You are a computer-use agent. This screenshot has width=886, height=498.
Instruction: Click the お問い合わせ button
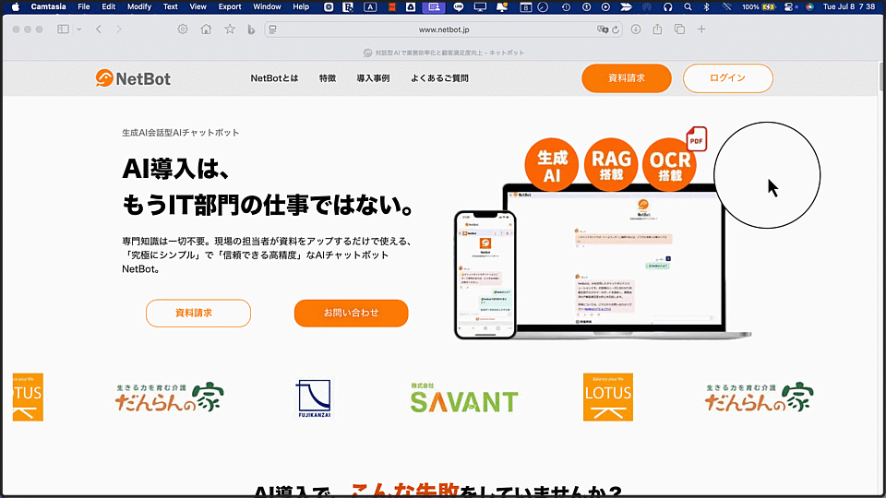[351, 314]
